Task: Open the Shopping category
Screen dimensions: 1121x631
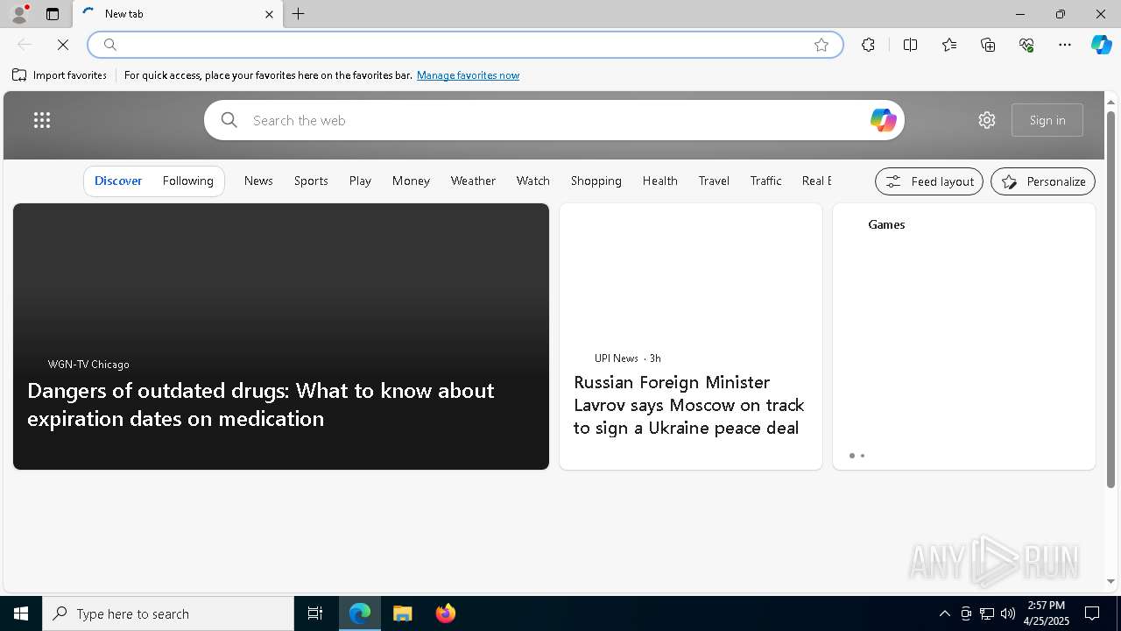Action: coord(596,181)
